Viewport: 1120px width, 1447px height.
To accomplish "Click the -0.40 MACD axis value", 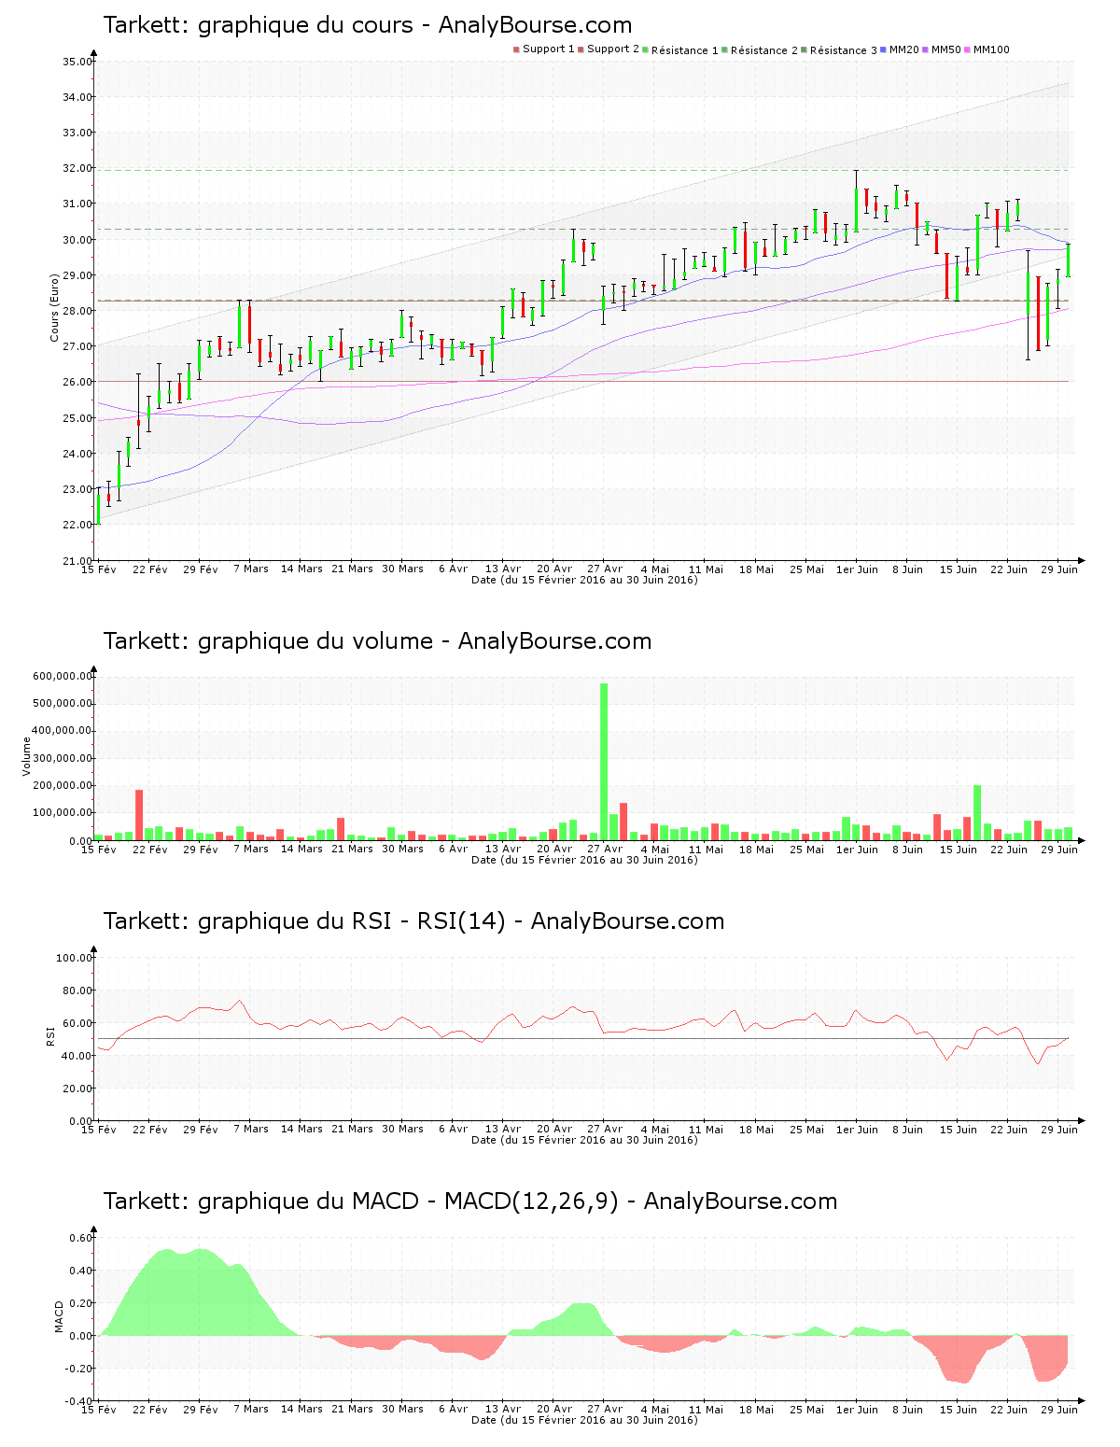I will tap(78, 1401).
